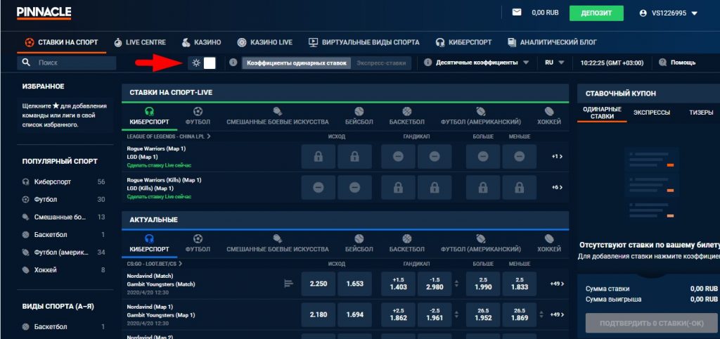
Task: Change handicap line for Nordavind (Match)
Action: pos(456,284)
